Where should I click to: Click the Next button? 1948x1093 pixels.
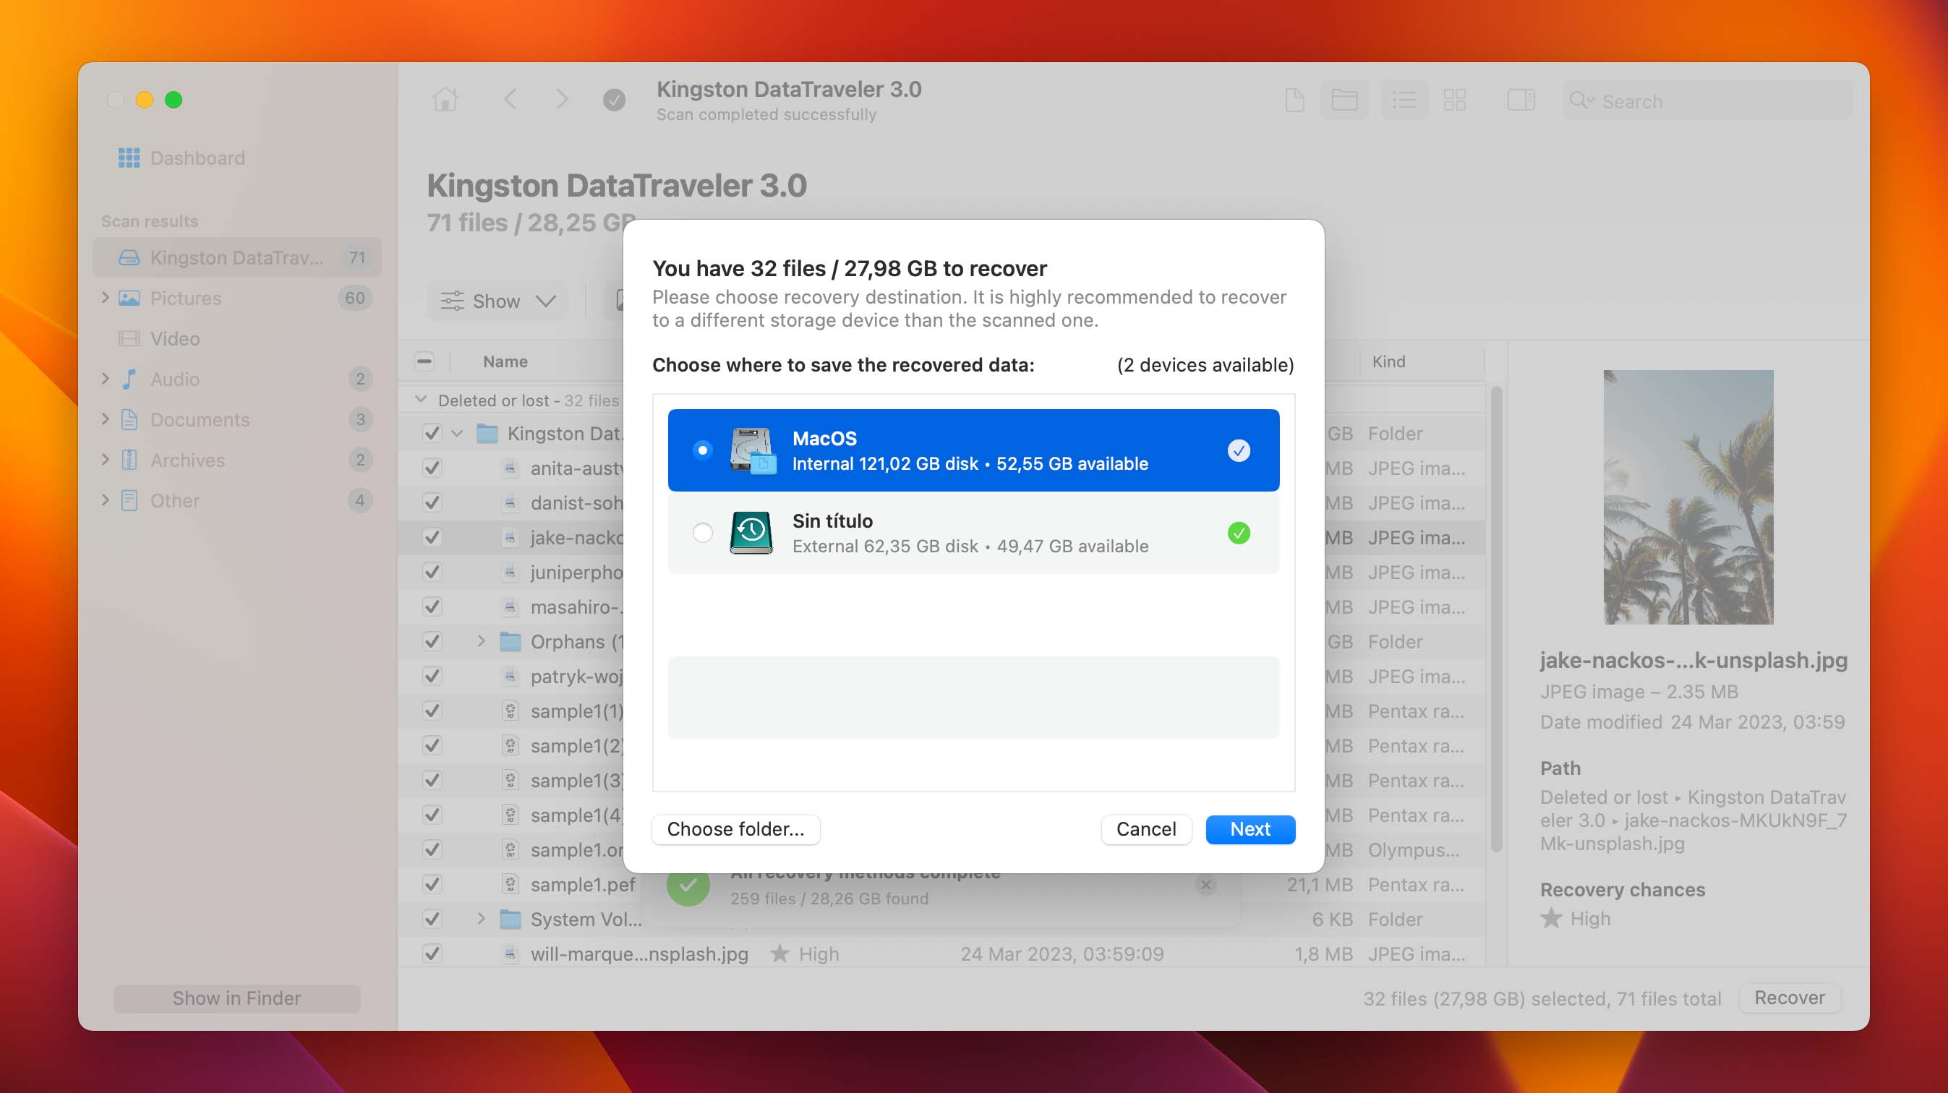click(x=1250, y=829)
